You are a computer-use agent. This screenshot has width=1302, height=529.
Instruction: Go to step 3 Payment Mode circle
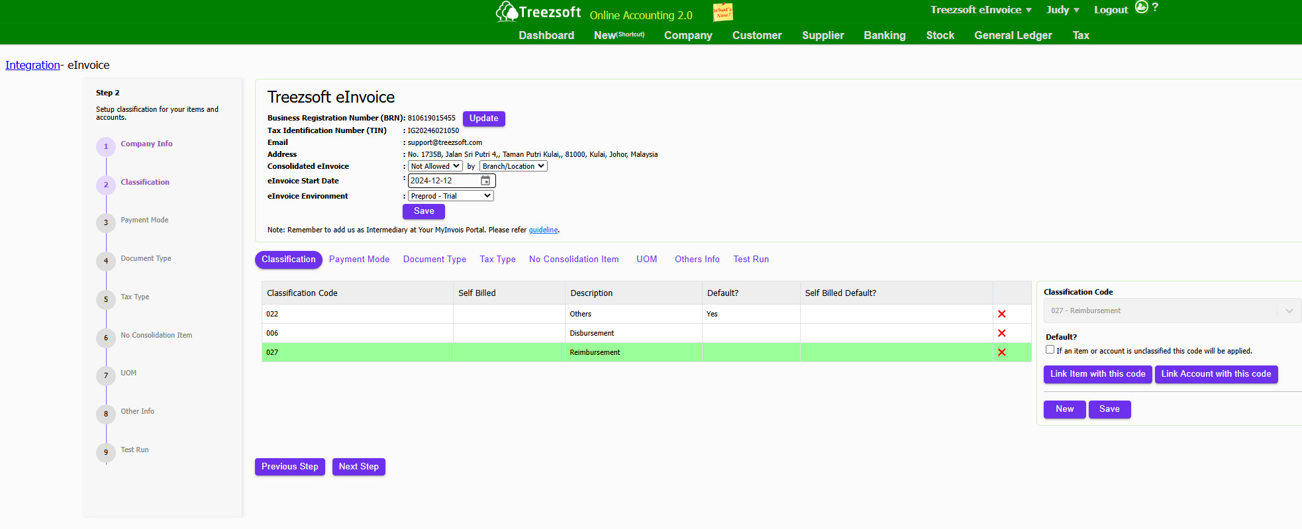point(106,223)
